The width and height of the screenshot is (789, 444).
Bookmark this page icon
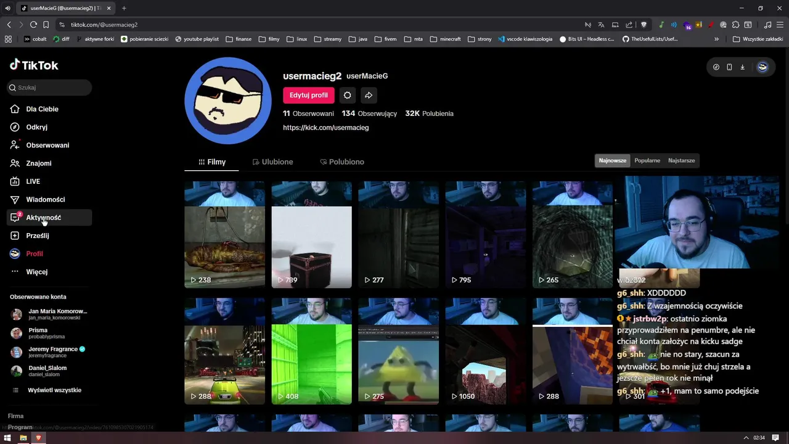click(x=46, y=25)
